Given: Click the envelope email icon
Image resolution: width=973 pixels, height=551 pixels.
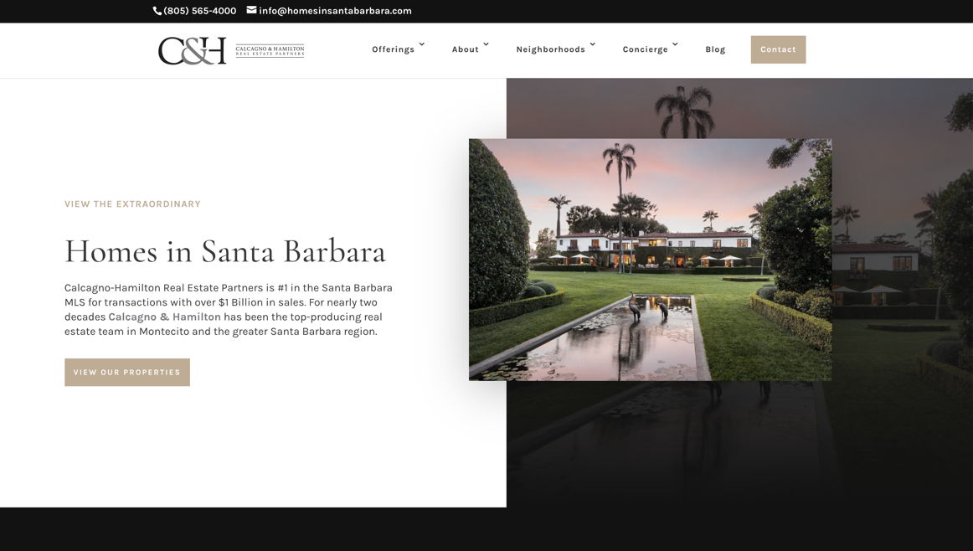Looking at the screenshot, I should 251,10.
